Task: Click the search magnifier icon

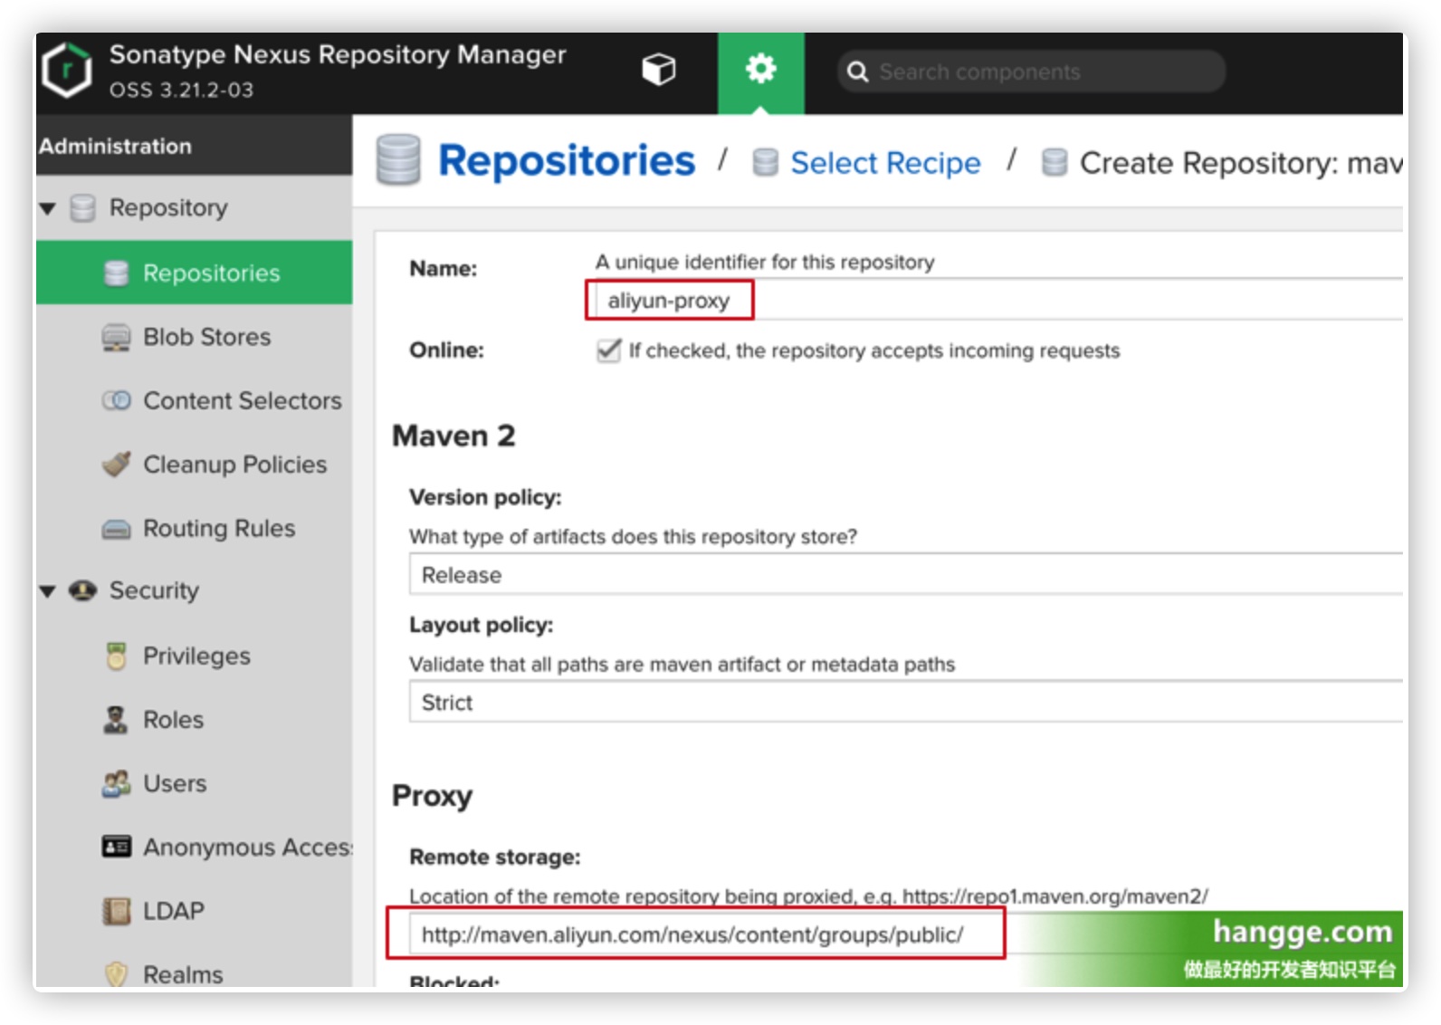Action: click(857, 72)
